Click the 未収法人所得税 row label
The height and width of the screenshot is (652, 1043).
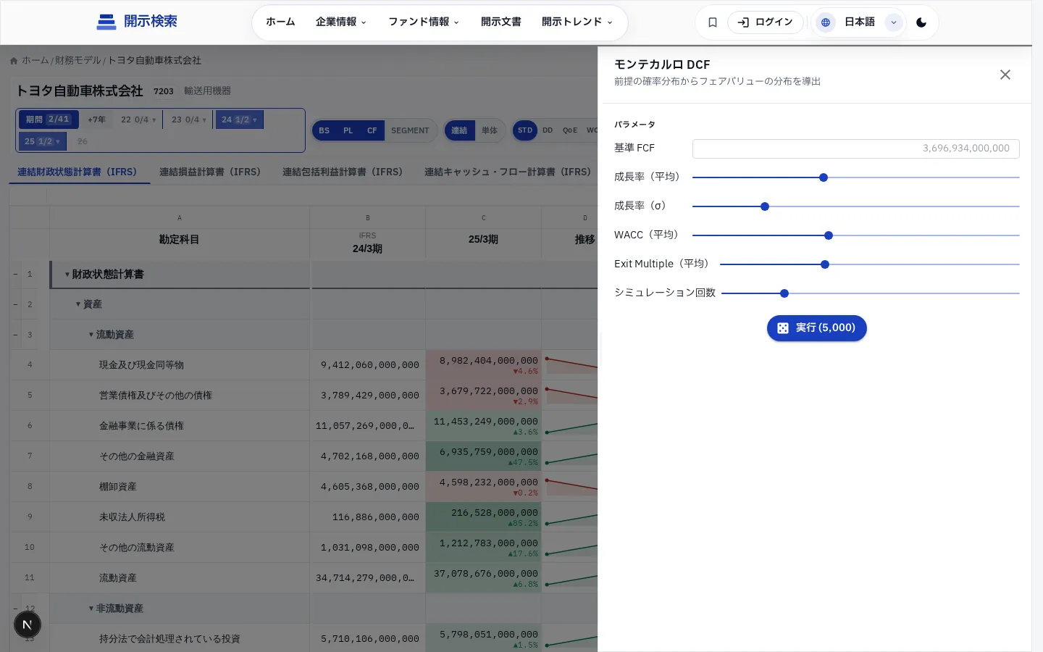(x=132, y=517)
